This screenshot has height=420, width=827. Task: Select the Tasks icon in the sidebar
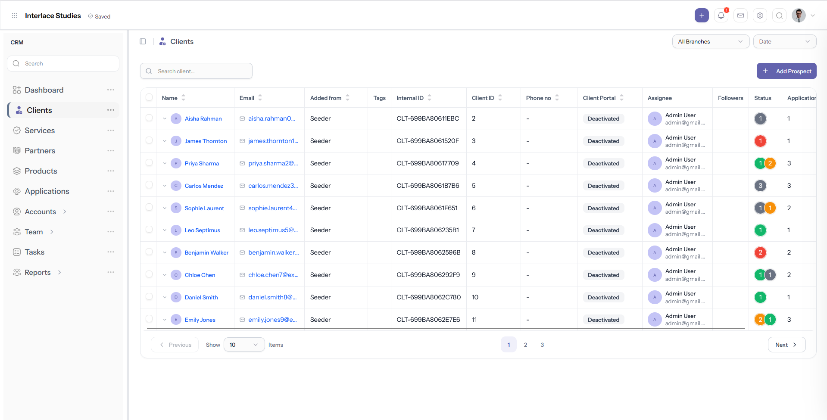(x=17, y=252)
